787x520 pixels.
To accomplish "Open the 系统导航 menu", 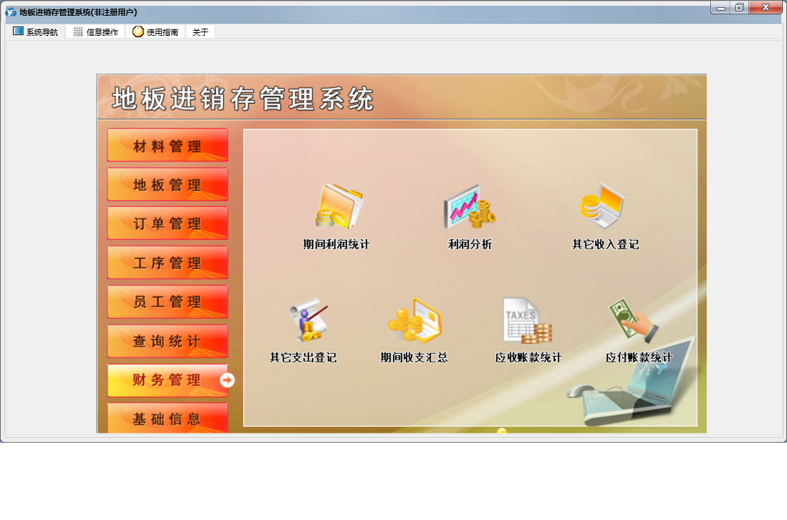I will pos(35,32).
